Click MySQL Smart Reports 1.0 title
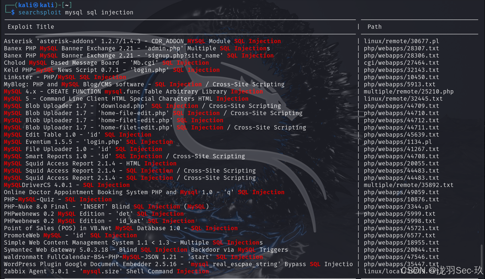Screen dimensions: 485x279 tap(124, 156)
